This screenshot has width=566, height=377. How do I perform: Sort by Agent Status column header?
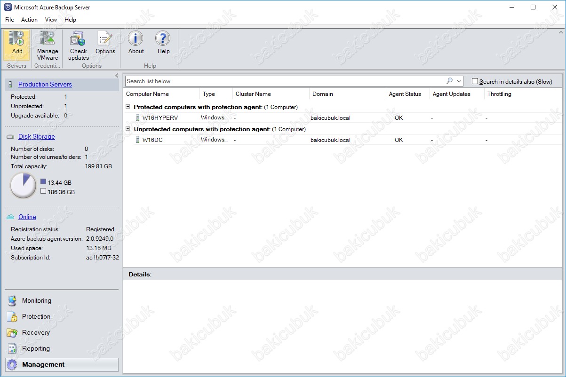pos(408,94)
